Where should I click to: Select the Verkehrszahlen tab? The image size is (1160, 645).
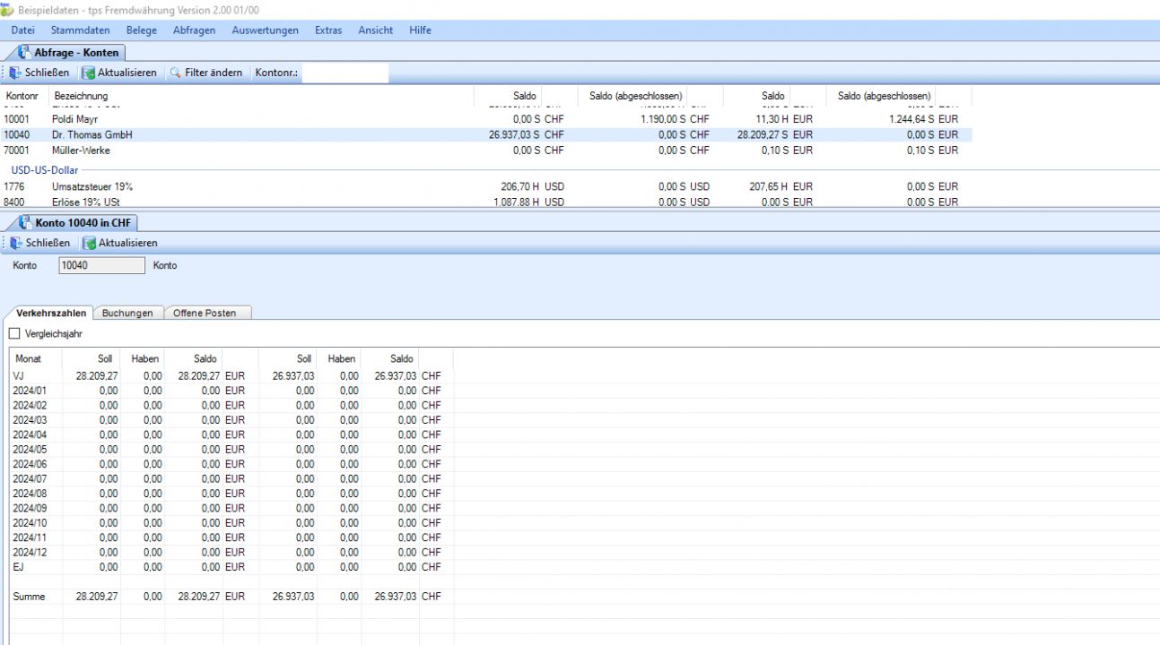51,313
